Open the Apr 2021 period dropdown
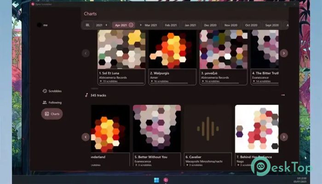322x184 pixels. pos(124,25)
